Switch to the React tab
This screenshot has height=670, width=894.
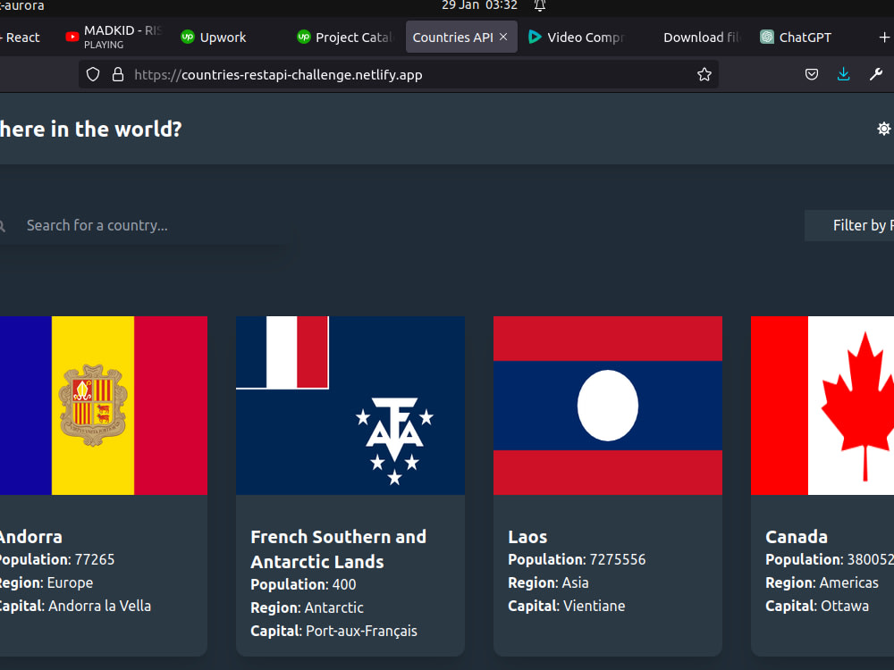click(x=23, y=37)
